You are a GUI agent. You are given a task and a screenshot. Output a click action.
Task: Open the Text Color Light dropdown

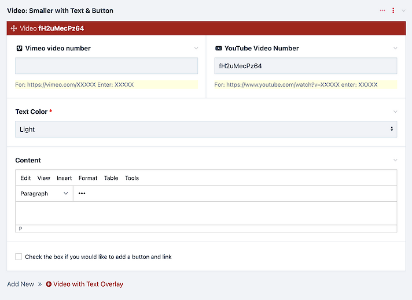pos(206,129)
